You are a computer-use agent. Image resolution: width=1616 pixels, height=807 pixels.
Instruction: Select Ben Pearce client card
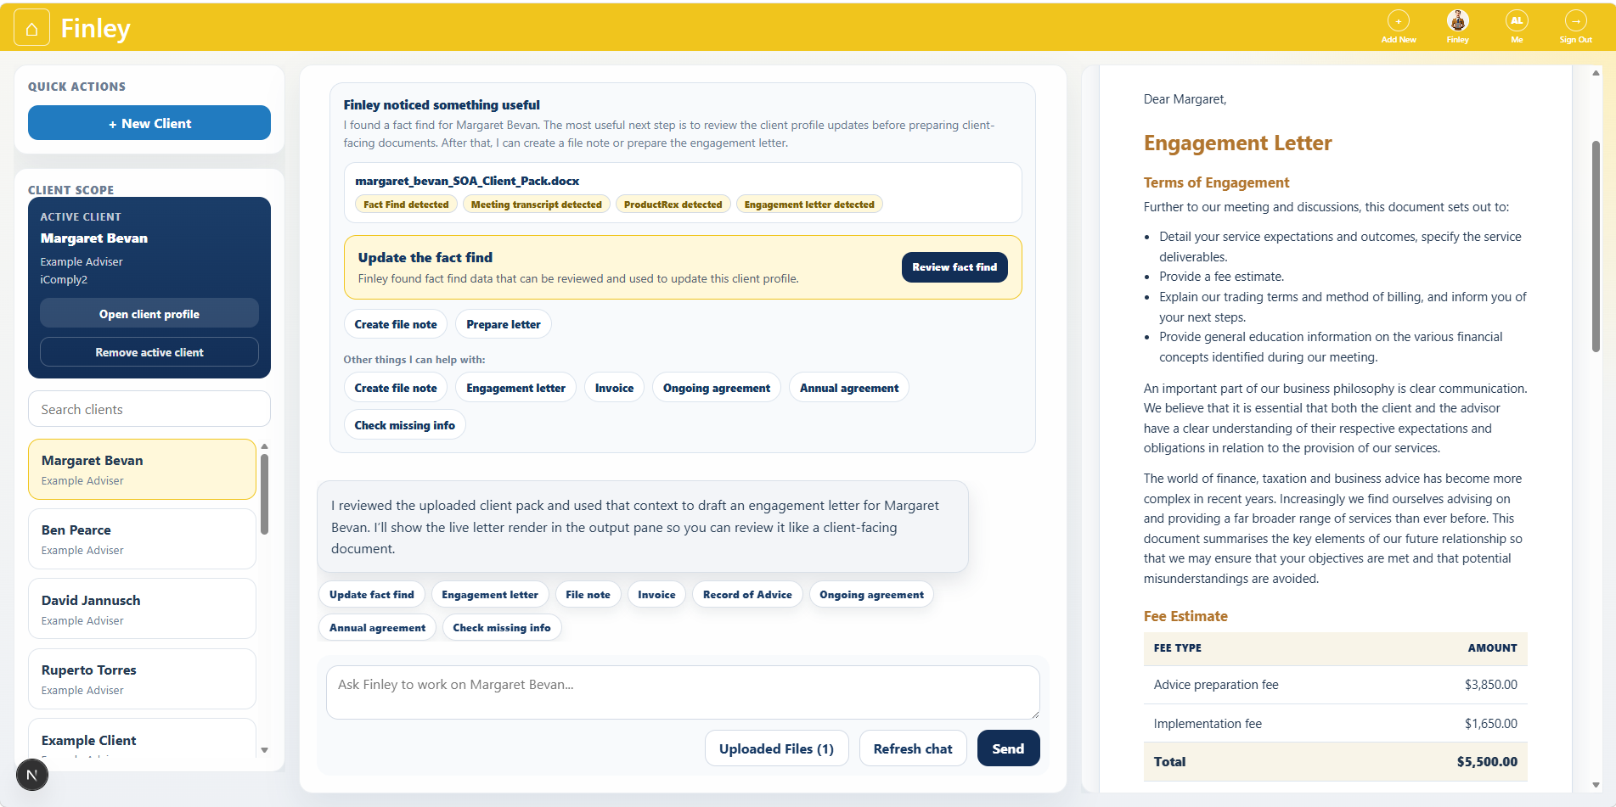coord(142,539)
